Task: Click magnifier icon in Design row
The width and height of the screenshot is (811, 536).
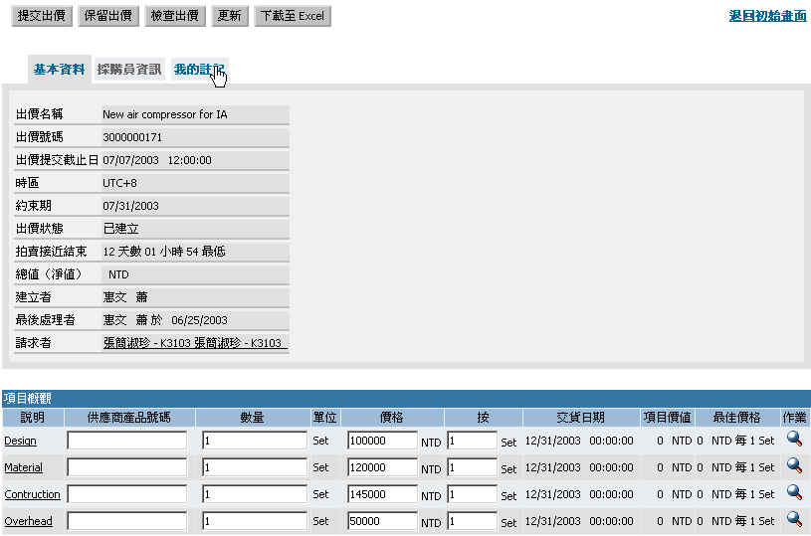Action: 794,438
